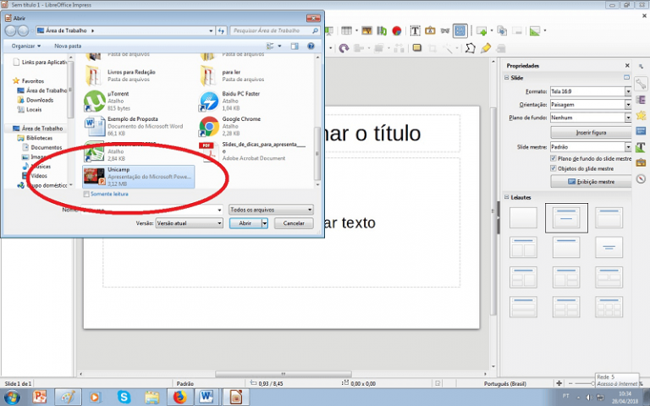The width and height of the screenshot is (650, 406).
Task: Click the Inserir figura button
Action: click(x=590, y=133)
